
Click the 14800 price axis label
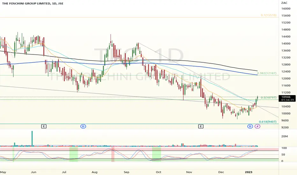tap(286, 30)
